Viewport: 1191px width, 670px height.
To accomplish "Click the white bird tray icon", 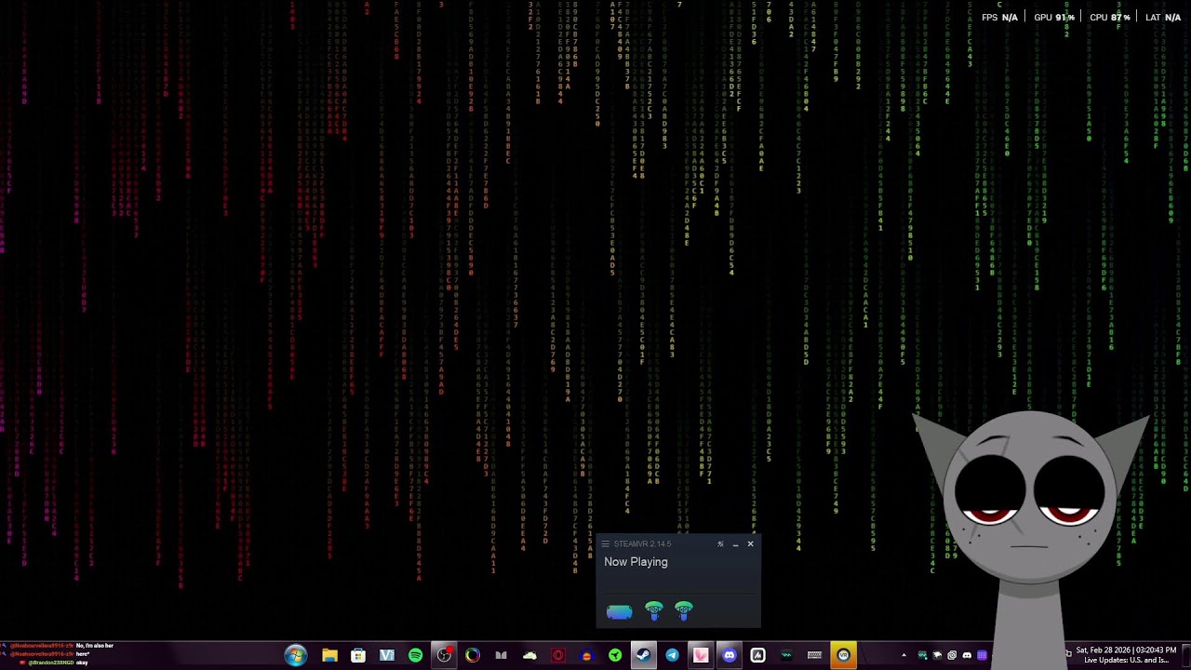I will tap(937, 655).
